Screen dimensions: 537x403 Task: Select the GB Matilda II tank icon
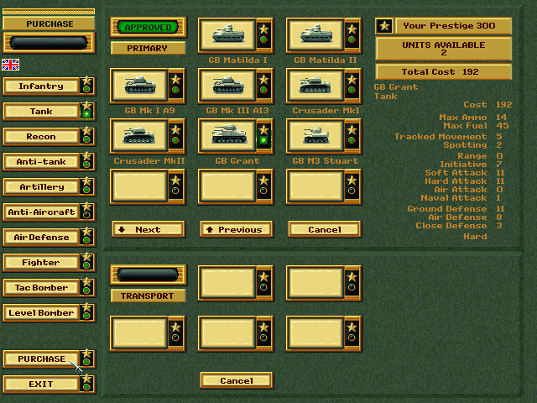314,35
